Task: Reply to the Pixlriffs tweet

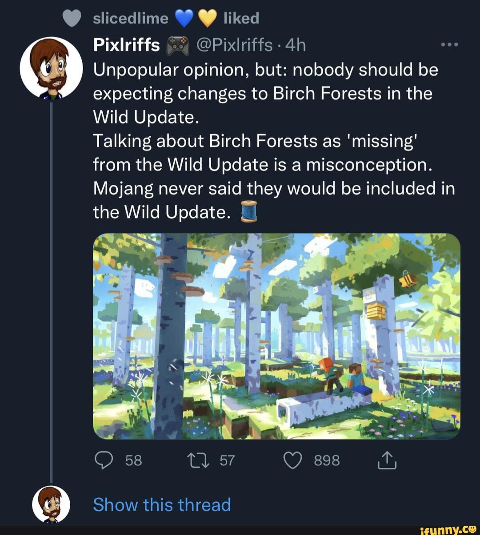Action: click(104, 460)
